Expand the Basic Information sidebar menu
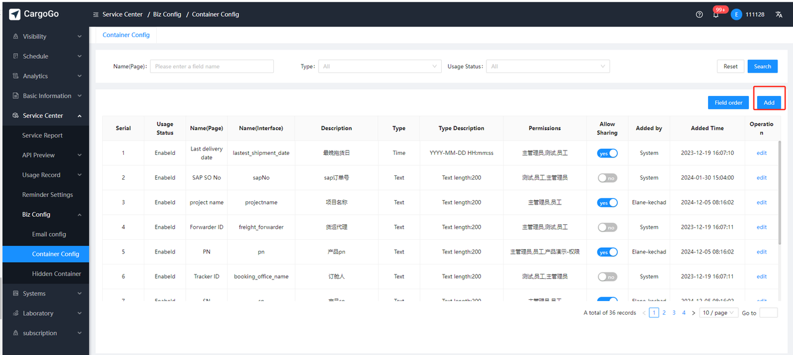Image resolution: width=793 pixels, height=355 pixels. click(x=79, y=96)
